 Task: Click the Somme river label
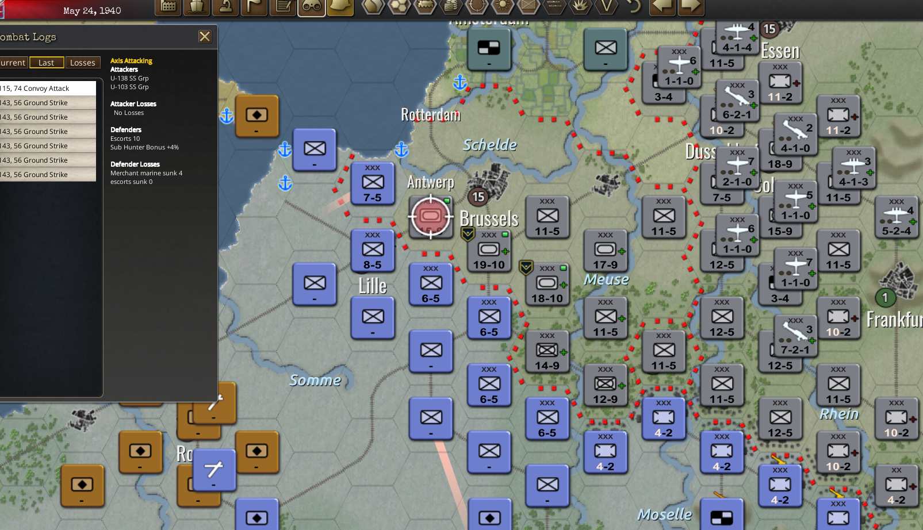coord(315,380)
